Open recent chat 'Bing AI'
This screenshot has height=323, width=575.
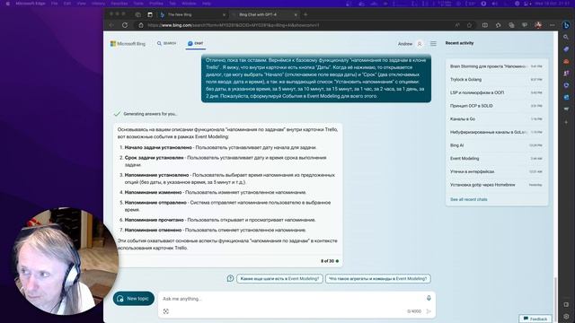coord(496,145)
